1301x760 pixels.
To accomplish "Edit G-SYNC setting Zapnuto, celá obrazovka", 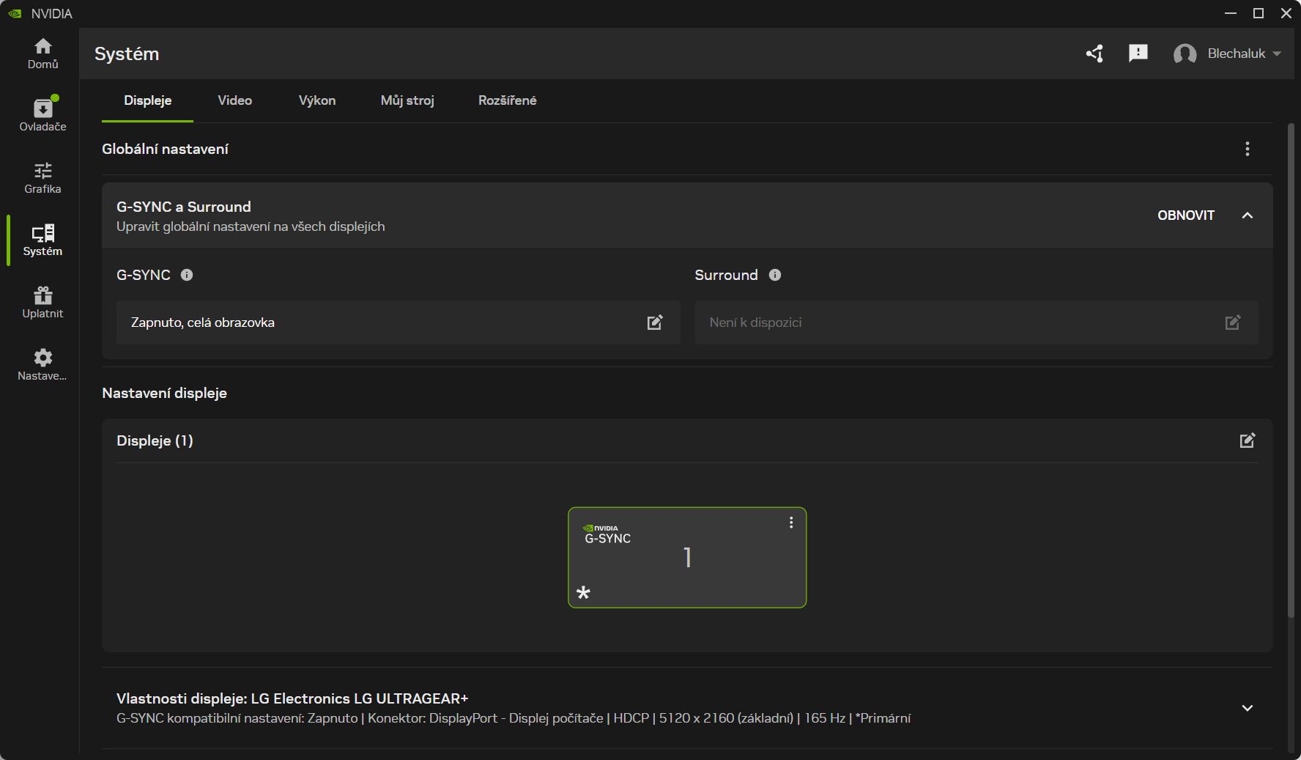I will [x=655, y=322].
